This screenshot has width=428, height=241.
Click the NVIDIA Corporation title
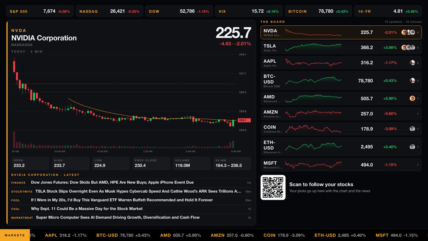44,38
